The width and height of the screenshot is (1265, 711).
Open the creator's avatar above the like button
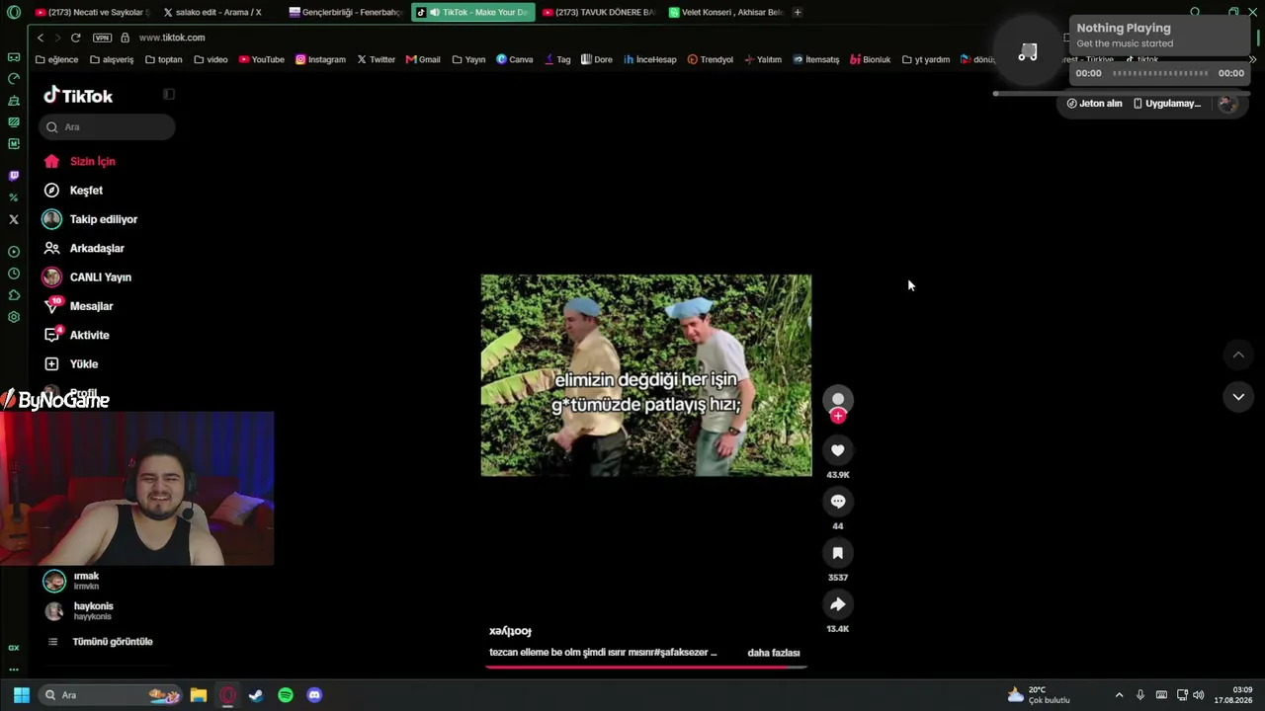tap(838, 399)
